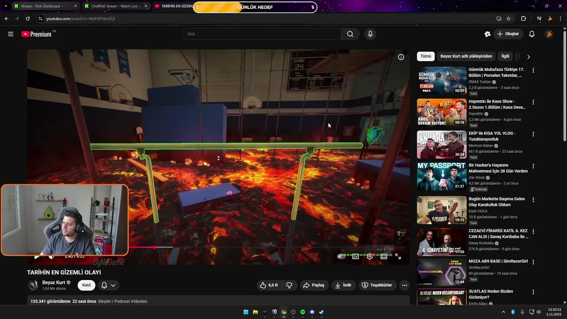Screen dimensions: 567x319
Task: Open Hayrettin ile Kaos Show thumbnail
Action: click(442, 113)
